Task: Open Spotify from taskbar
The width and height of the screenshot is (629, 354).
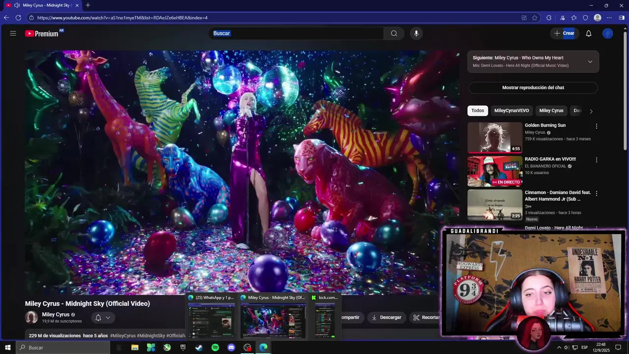Action: [215, 348]
